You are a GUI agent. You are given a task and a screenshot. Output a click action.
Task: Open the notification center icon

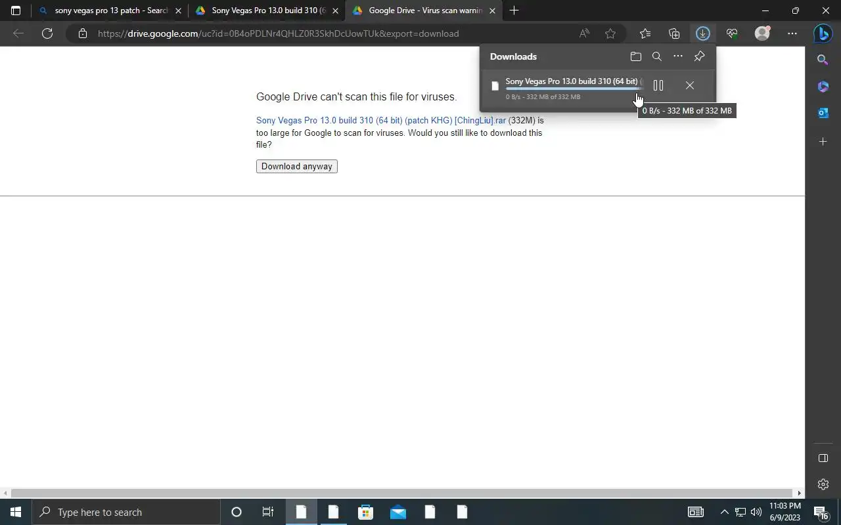[821, 512]
